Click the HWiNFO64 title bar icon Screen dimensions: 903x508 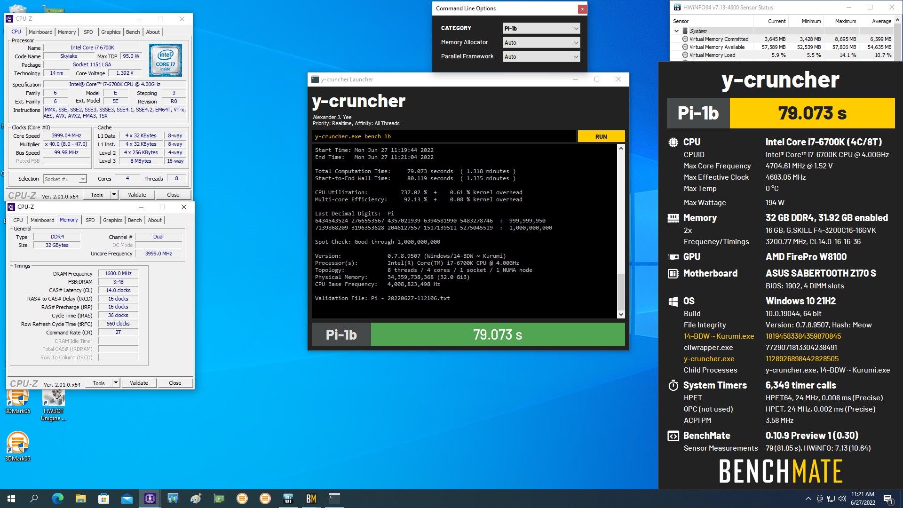point(677,7)
